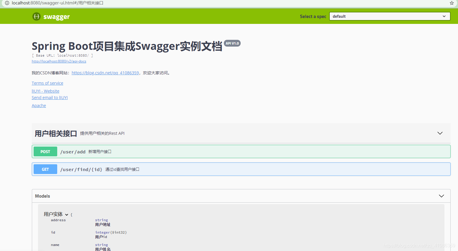View site information icon in address bar
The width and height of the screenshot is (458, 251).
tap(7, 3)
